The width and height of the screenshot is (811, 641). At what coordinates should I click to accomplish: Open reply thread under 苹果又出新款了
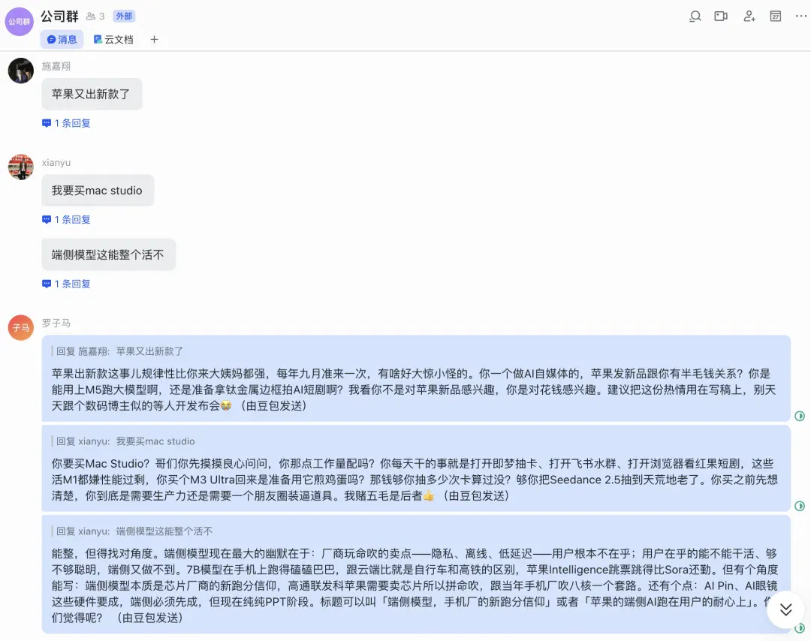click(x=66, y=123)
